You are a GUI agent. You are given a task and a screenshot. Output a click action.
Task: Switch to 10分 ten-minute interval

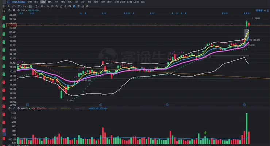pyautogui.click(x=96, y=2)
